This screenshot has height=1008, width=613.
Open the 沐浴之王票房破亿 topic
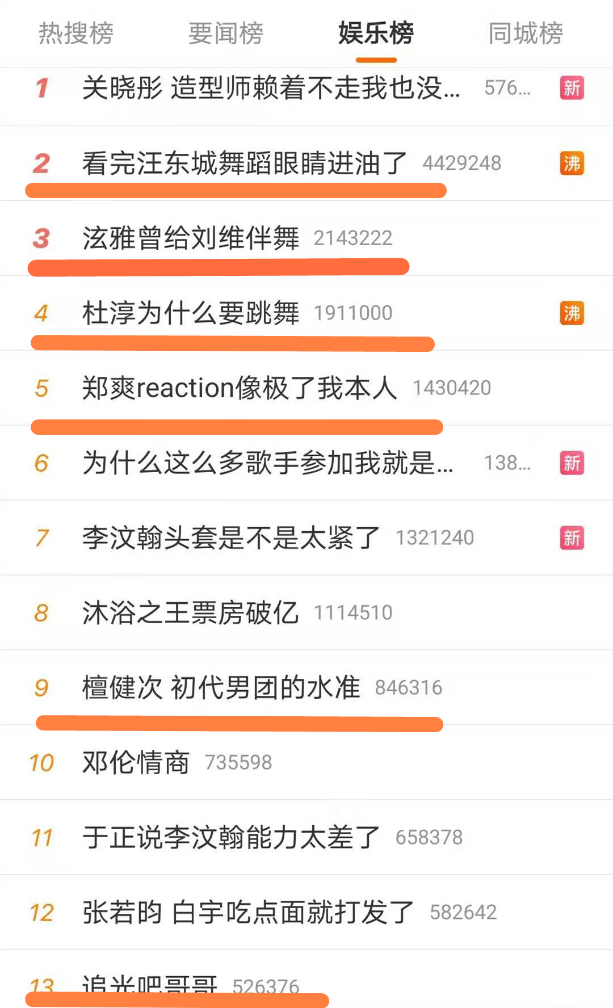pyautogui.click(x=191, y=612)
